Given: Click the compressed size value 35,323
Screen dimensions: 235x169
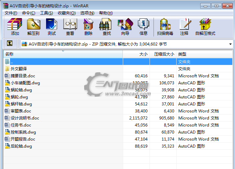Looking at the screenshot, I should coord(168,146).
